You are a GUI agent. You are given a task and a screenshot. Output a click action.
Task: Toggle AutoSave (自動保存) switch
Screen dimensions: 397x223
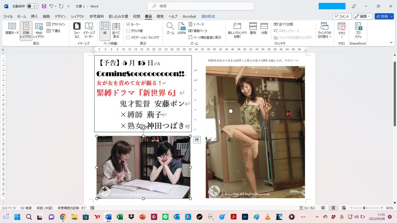click(32, 6)
